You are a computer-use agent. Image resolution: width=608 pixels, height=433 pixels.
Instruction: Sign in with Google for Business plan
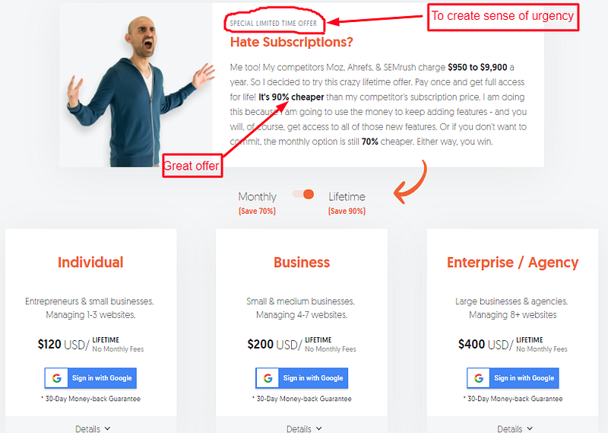[302, 378]
